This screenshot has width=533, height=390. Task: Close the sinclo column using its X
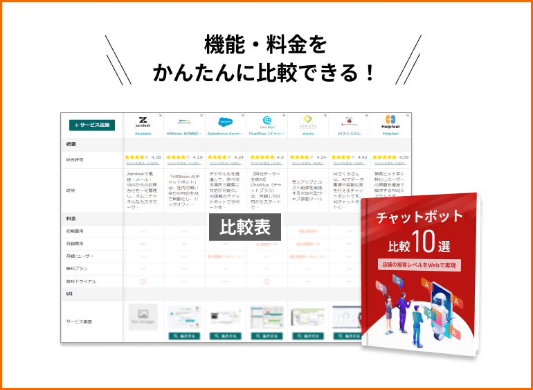325,116
